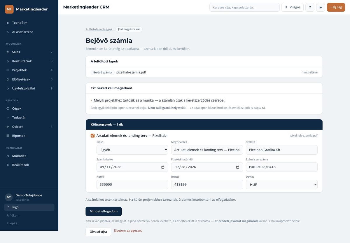Click the company search field
This screenshot has height=243, width=350.
point(244,7)
